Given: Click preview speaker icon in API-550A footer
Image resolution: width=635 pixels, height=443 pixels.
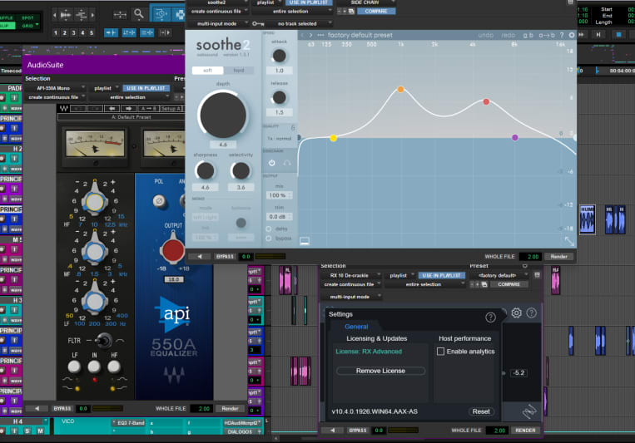Looking at the screenshot, I should [x=37, y=409].
